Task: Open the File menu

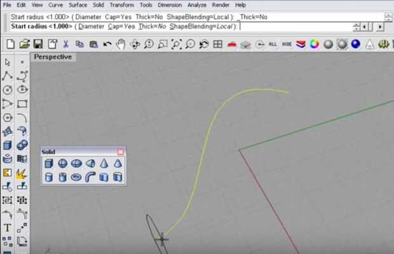Action: coord(7,5)
